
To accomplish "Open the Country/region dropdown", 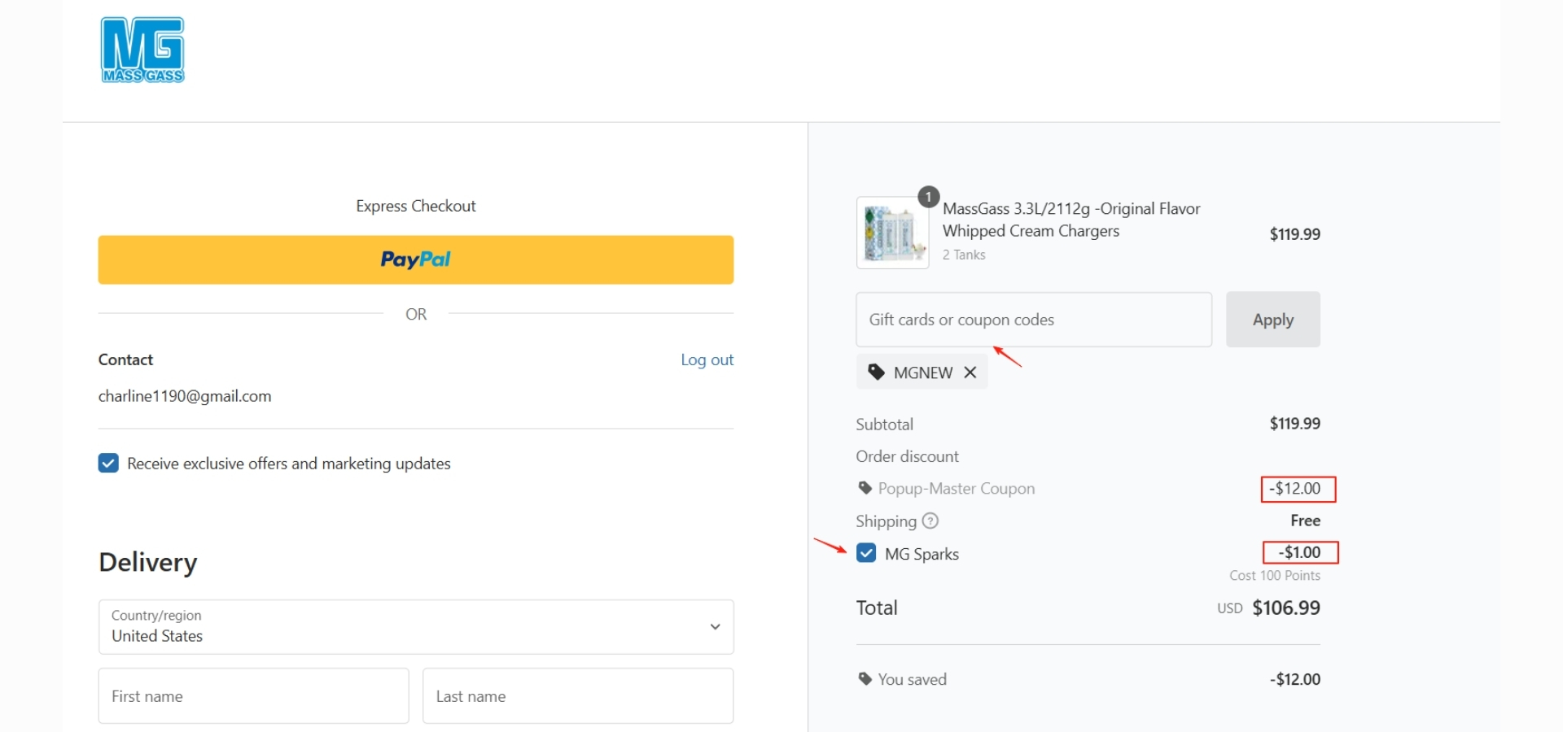I will [416, 627].
